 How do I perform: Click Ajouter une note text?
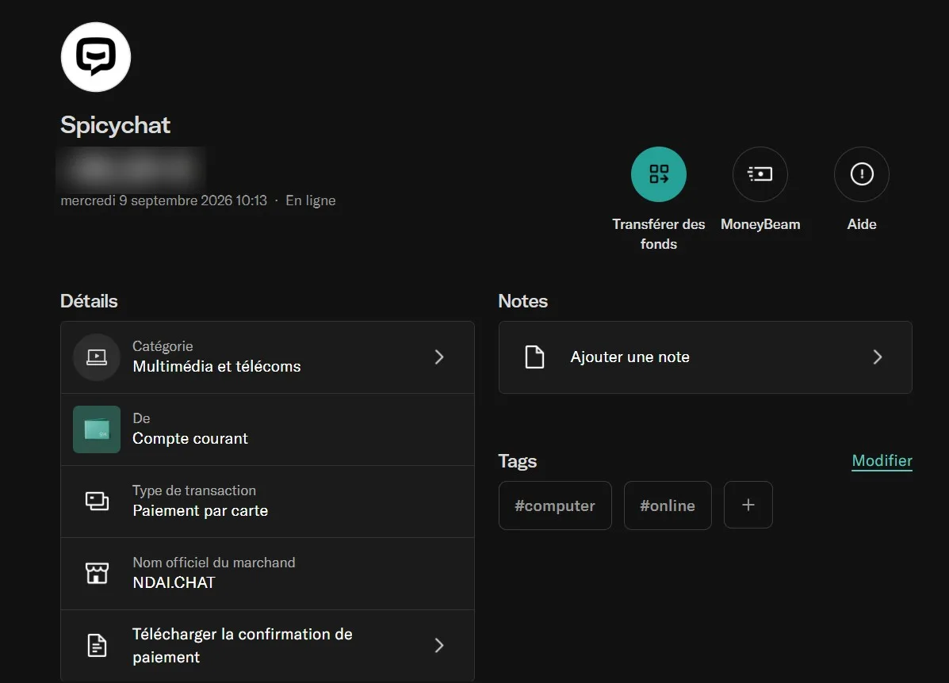(630, 357)
